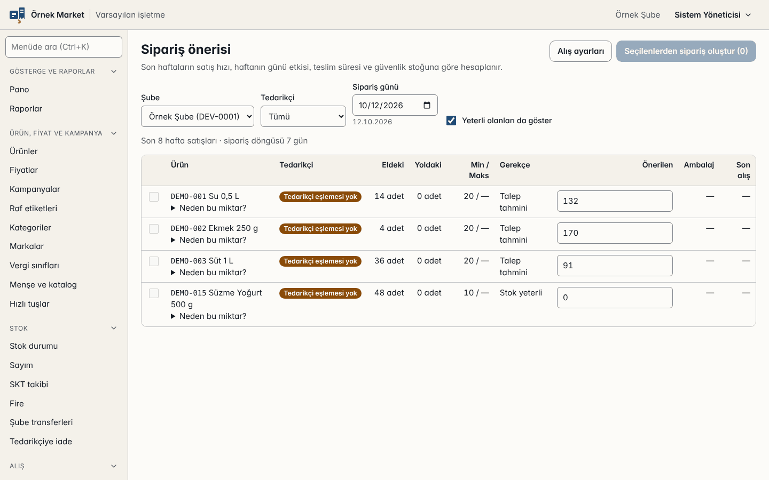This screenshot has height=480, width=769.
Task: Uncheck Yeterli olanları da göster
Action: [451, 121]
